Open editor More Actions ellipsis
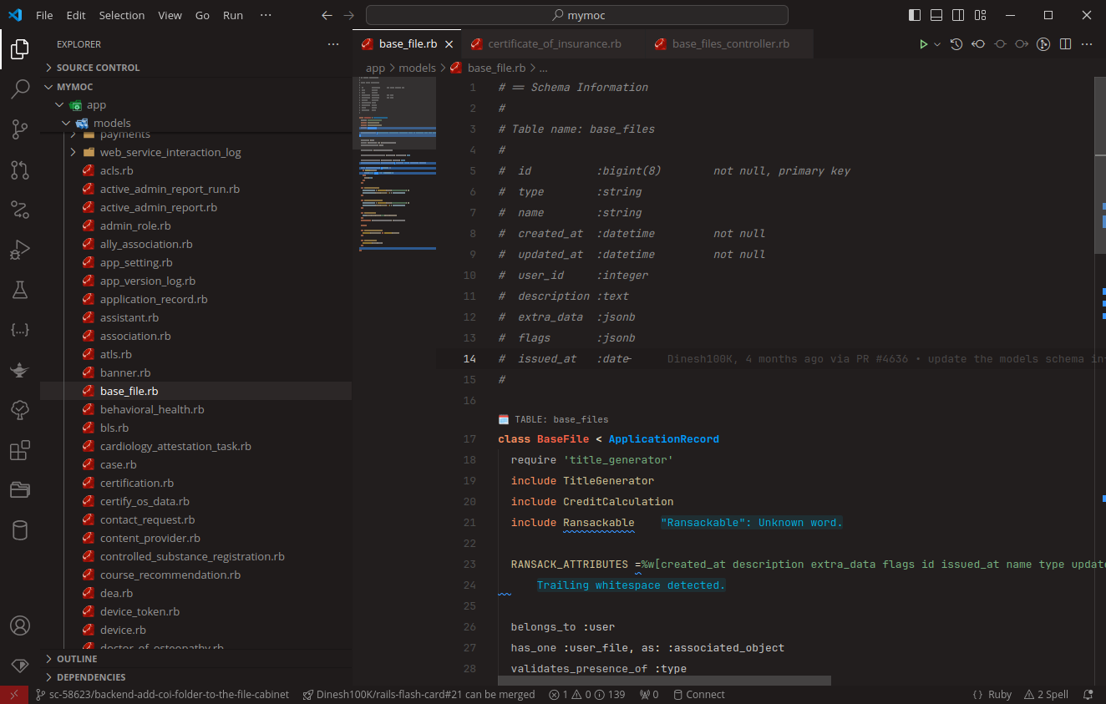The height and width of the screenshot is (704, 1106). (1087, 44)
